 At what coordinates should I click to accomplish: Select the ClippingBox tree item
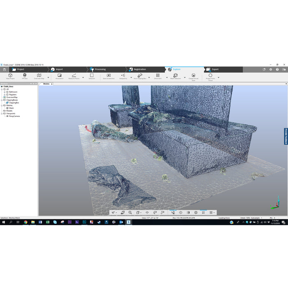click(x=14, y=103)
